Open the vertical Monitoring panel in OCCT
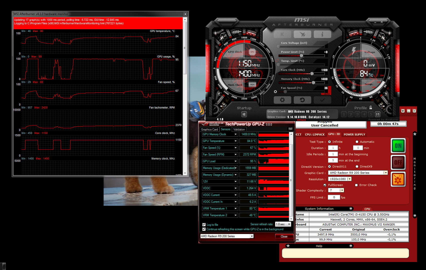This screenshot has width=426, height=270. (414, 173)
